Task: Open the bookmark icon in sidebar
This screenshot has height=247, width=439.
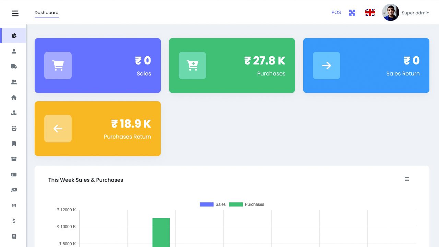Action: (14, 143)
